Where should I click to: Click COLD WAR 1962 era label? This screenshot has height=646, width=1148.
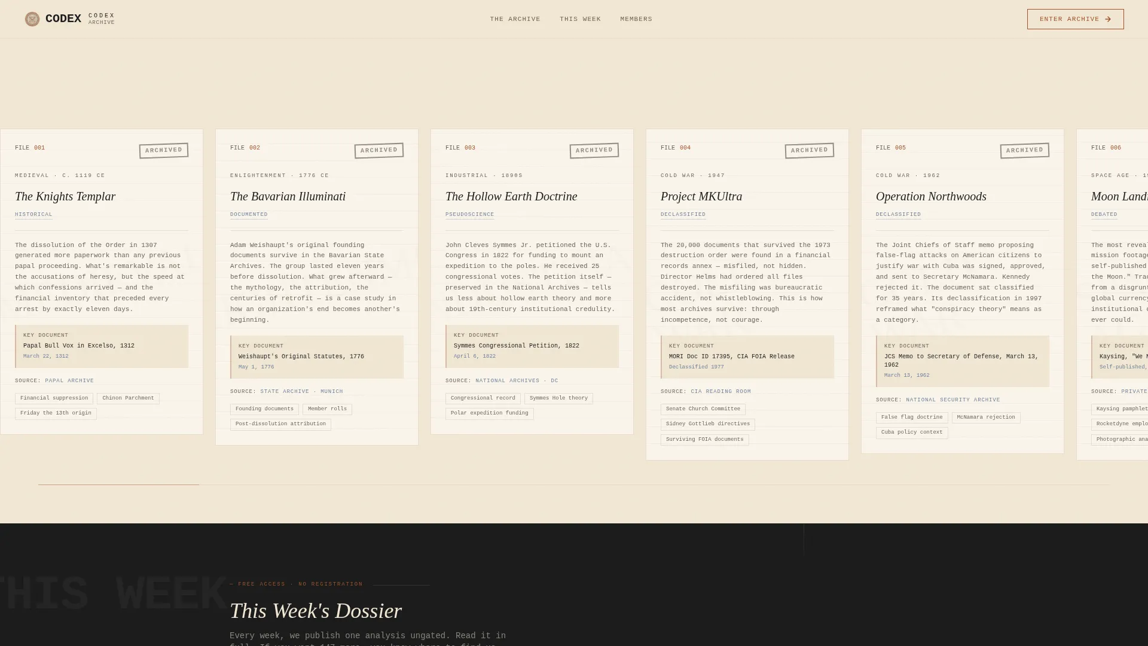(908, 176)
